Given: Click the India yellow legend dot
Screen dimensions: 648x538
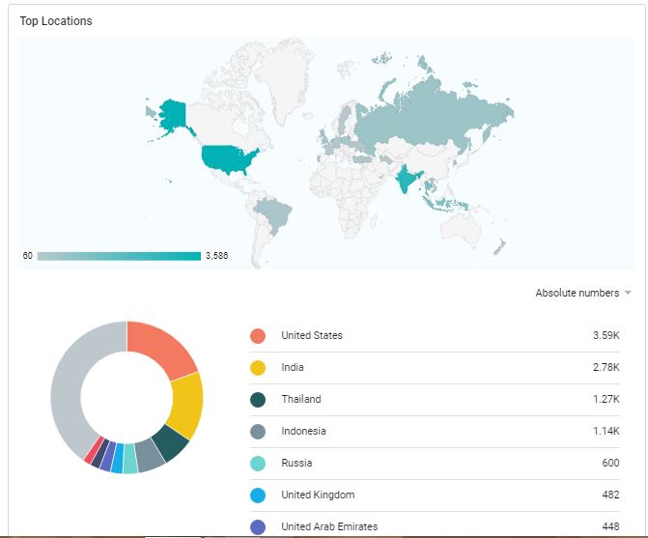Looking at the screenshot, I should point(258,368).
